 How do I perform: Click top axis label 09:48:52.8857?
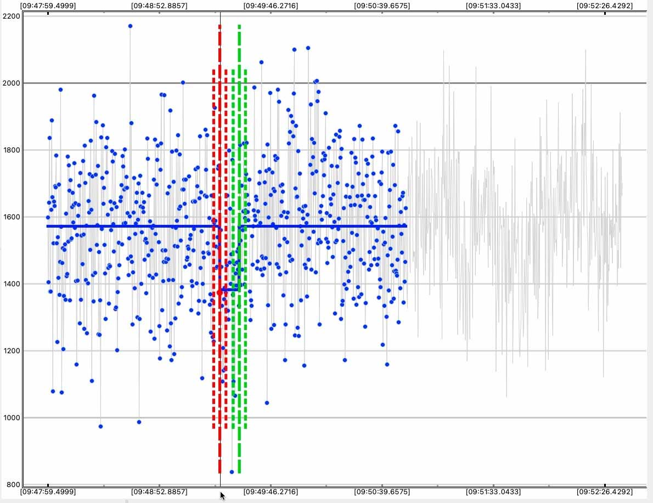point(159,6)
